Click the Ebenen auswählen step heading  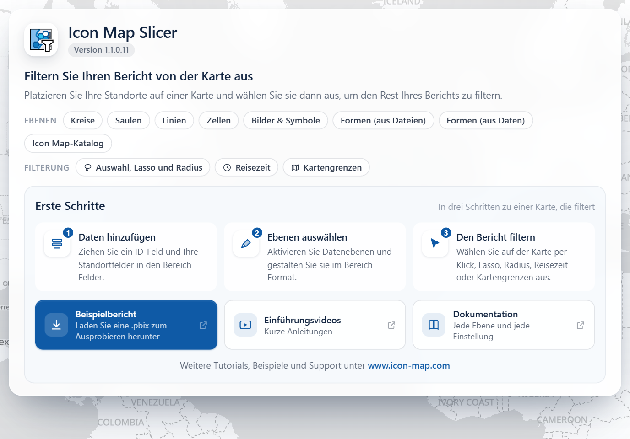pos(307,237)
